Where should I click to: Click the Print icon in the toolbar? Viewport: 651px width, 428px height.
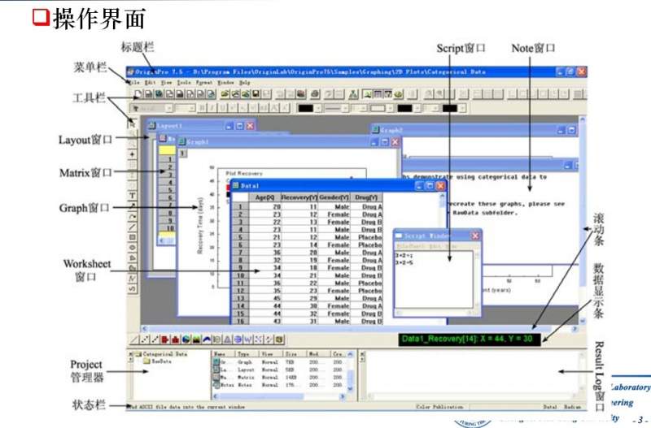(x=315, y=94)
